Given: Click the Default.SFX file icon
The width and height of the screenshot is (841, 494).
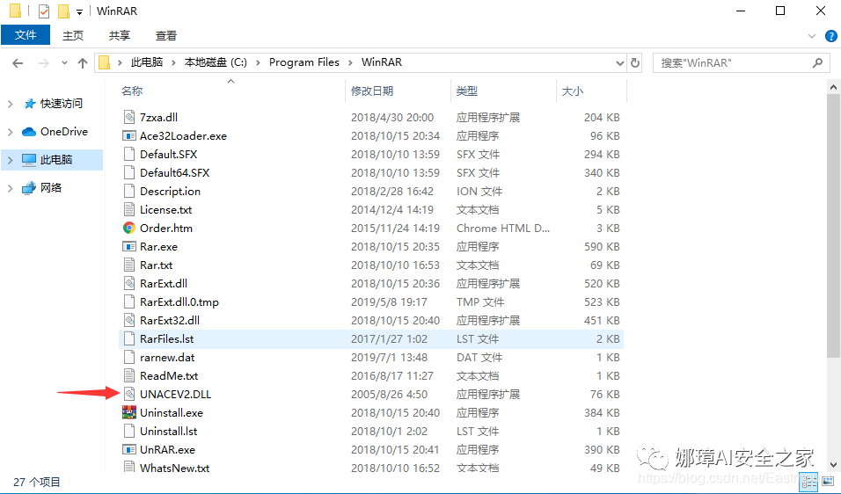Looking at the screenshot, I should 128,155.
